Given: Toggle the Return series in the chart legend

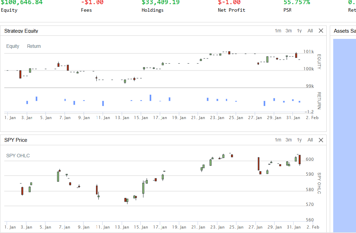Looking at the screenshot, I should [34, 46].
